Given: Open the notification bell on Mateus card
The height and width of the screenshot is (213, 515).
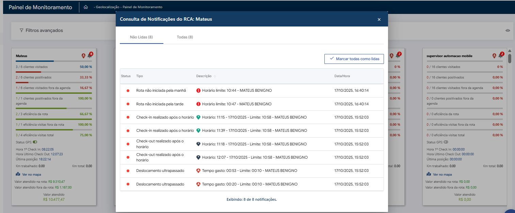Looking at the screenshot, I should click(x=90, y=56).
